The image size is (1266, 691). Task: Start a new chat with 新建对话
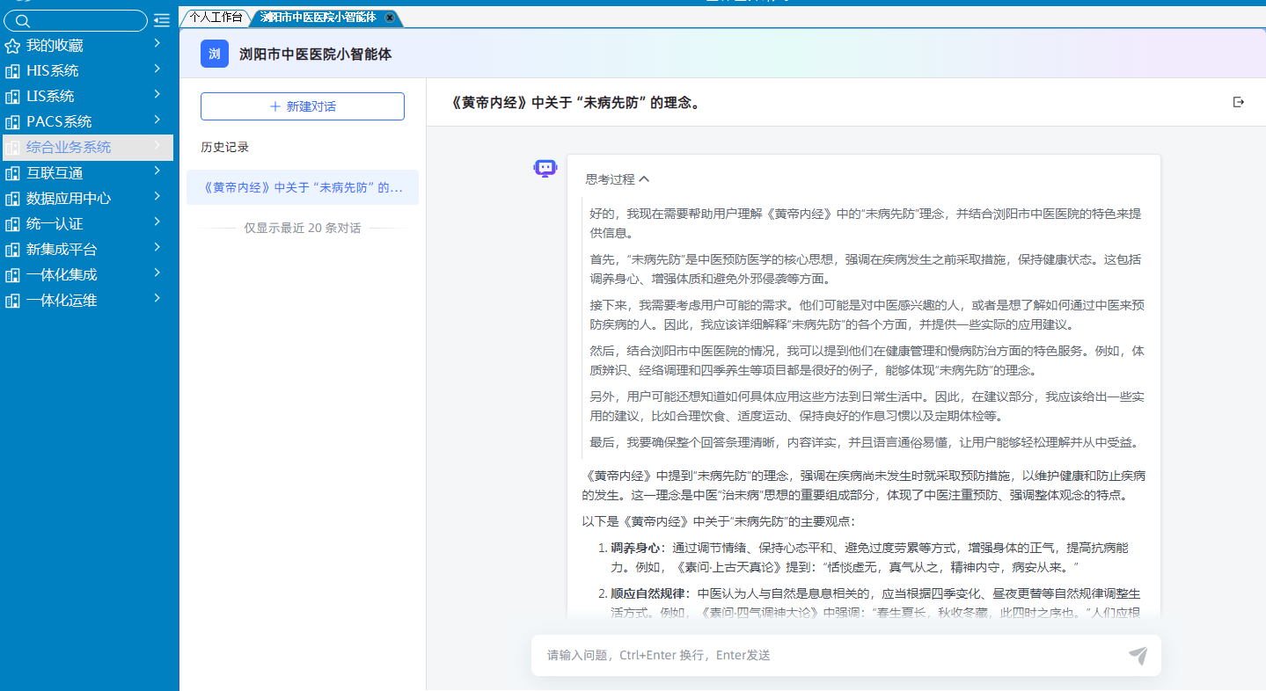[303, 106]
